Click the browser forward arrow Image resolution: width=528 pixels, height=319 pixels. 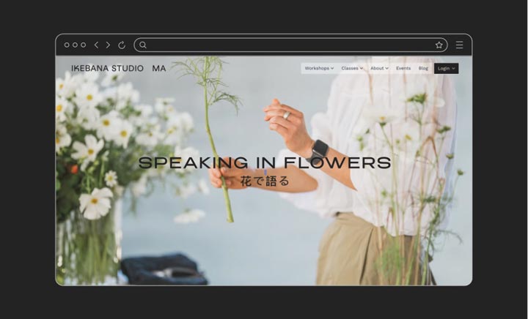[x=108, y=45]
